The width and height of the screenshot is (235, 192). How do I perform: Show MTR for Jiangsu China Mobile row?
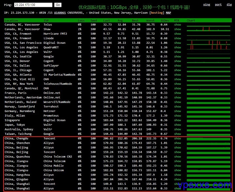178,166
